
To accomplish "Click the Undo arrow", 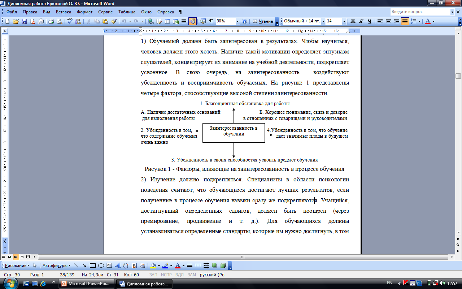I will coord(124,21).
